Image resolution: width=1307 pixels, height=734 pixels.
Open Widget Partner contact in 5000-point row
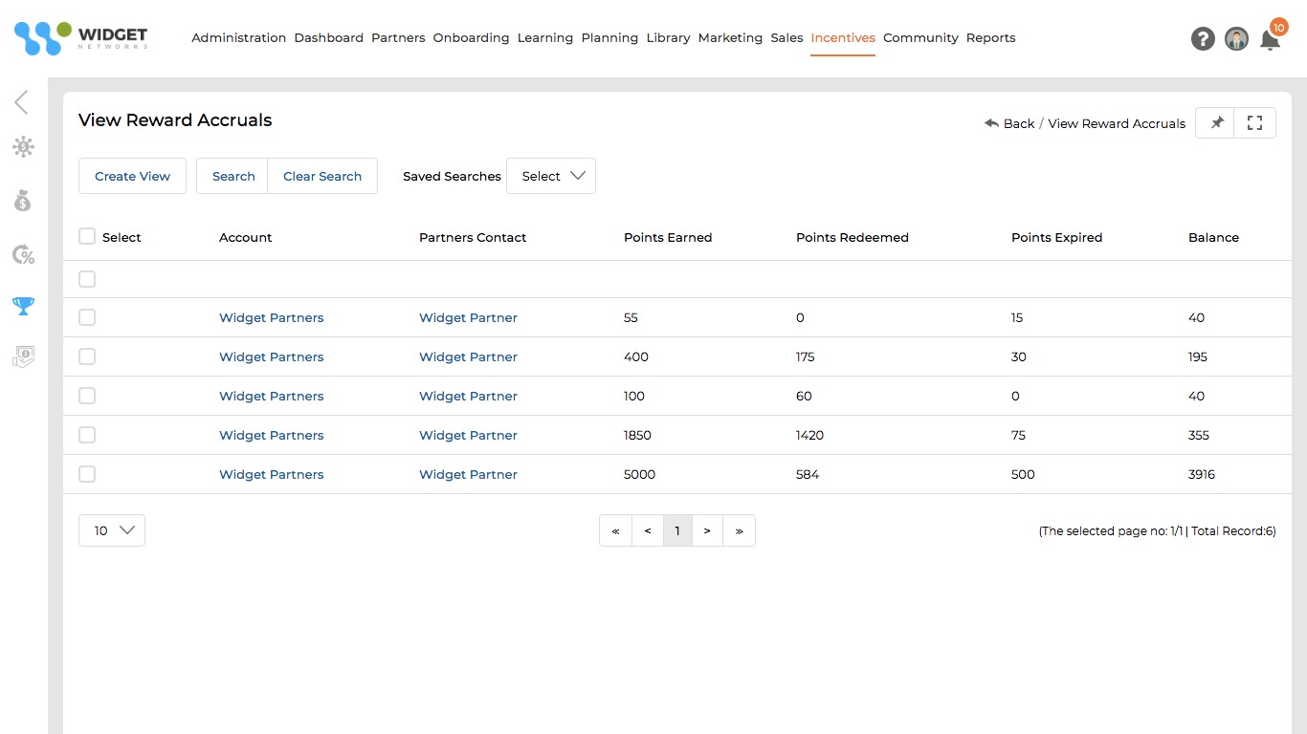pos(468,474)
